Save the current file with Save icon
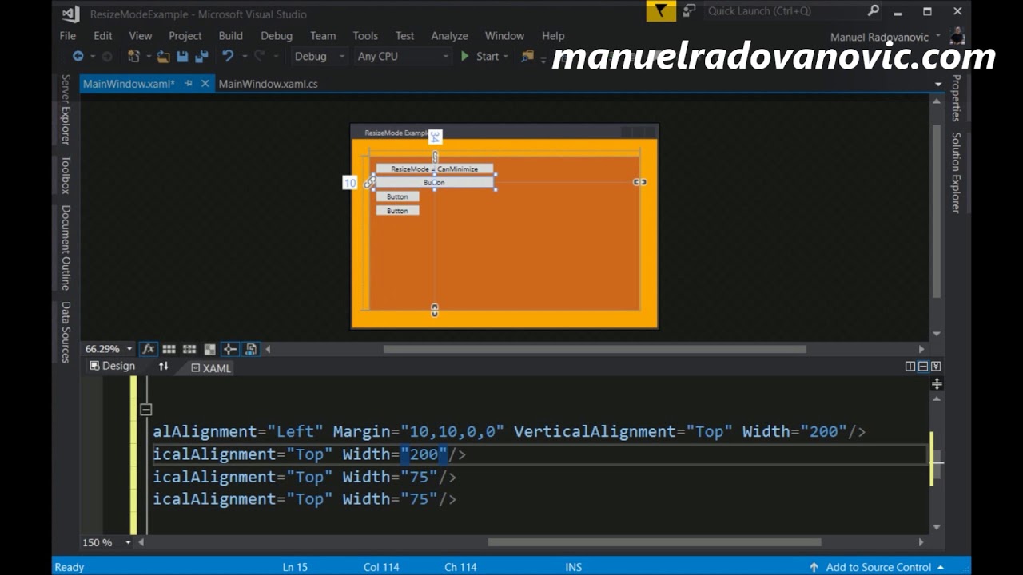 pyautogui.click(x=182, y=57)
